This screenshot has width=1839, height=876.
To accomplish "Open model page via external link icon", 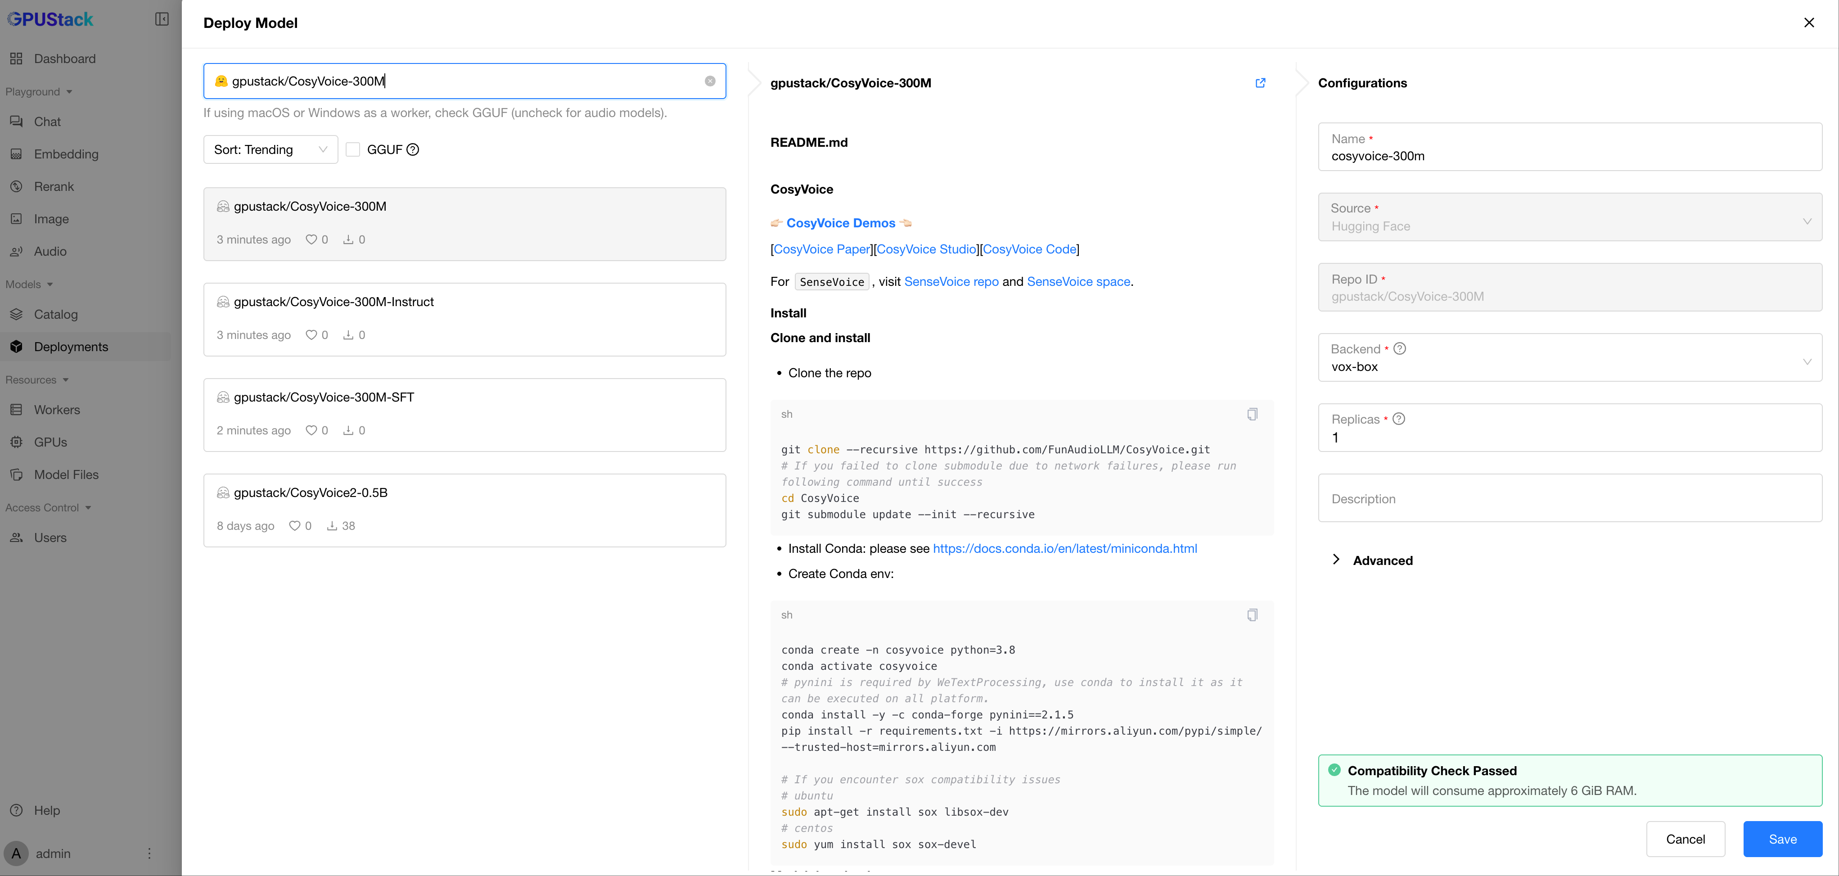I will [x=1260, y=83].
